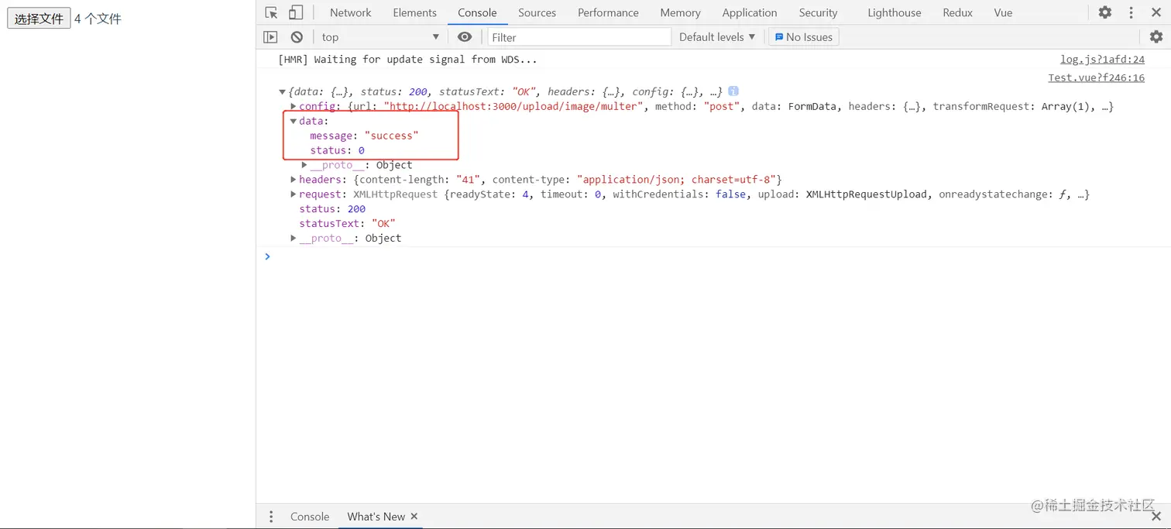The height and width of the screenshot is (529, 1171).
Task: Open the bottom drawer three-dot menu
Action: click(x=271, y=517)
